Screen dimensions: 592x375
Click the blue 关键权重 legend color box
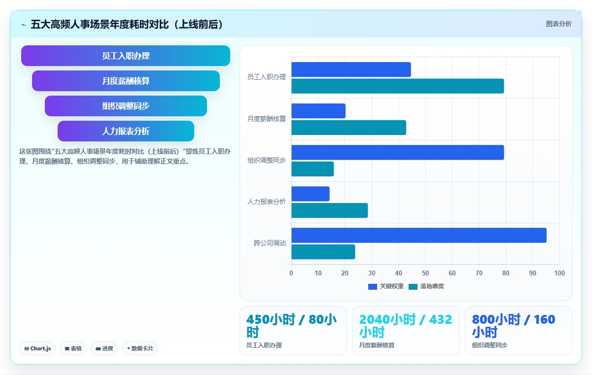click(x=373, y=287)
